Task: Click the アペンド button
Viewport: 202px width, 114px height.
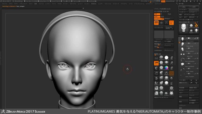Action: click(193, 95)
